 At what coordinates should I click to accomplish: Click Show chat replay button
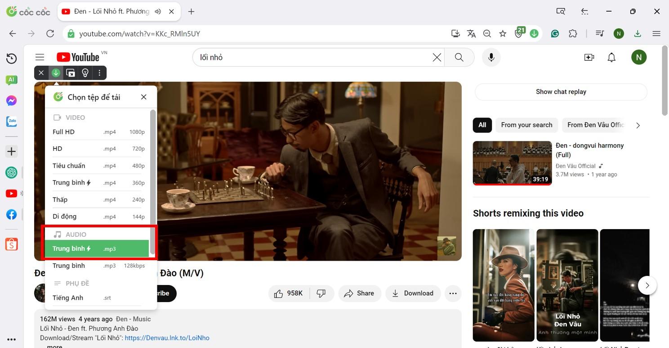click(x=561, y=92)
